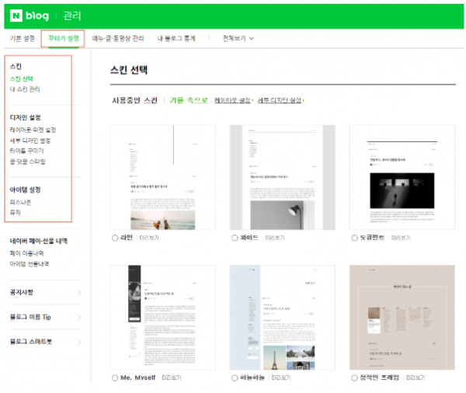The image size is (466, 393).
Task: Open 글·댓글 스타일 settings
Action: coord(27,162)
